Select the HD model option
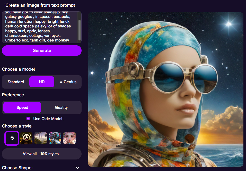The width and height of the screenshot is (246, 171). pyautogui.click(x=42, y=82)
